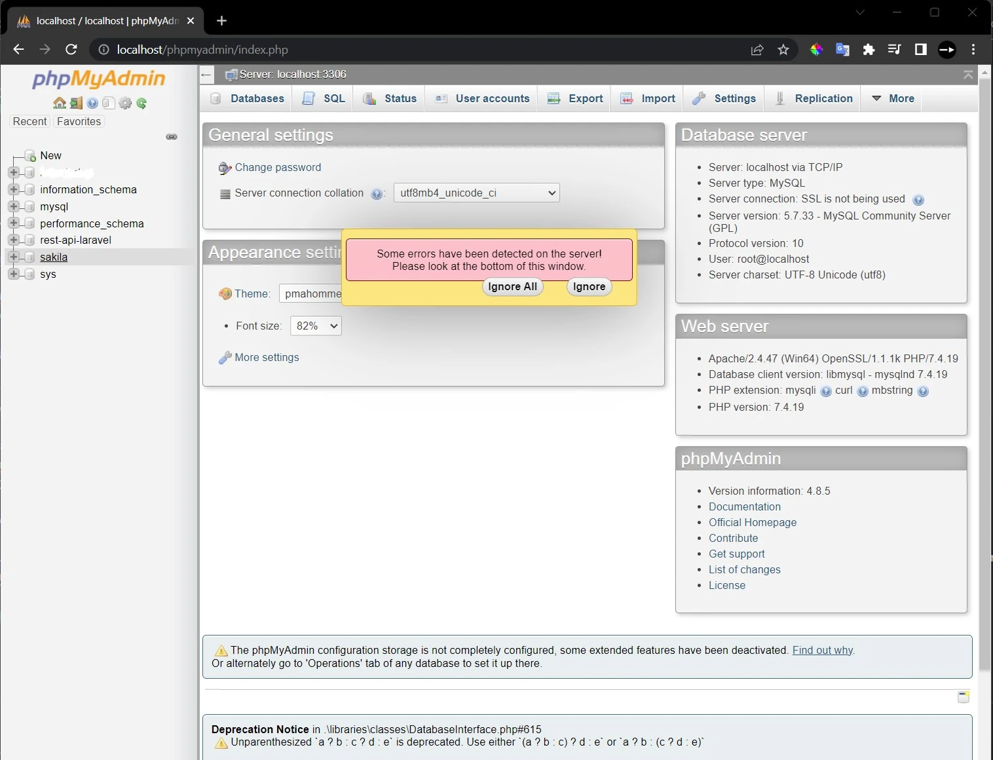Viewport: 993px width, 760px height.
Task: Open the Status tab
Action: 390,98
